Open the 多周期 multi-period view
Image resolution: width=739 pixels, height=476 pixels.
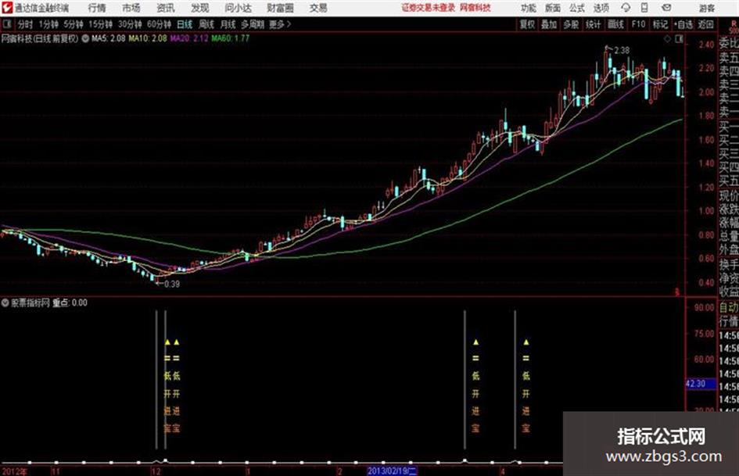(x=253, y=24)
